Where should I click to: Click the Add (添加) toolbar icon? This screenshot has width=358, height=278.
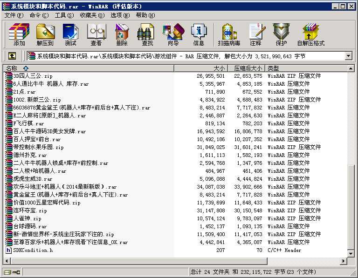19,34
